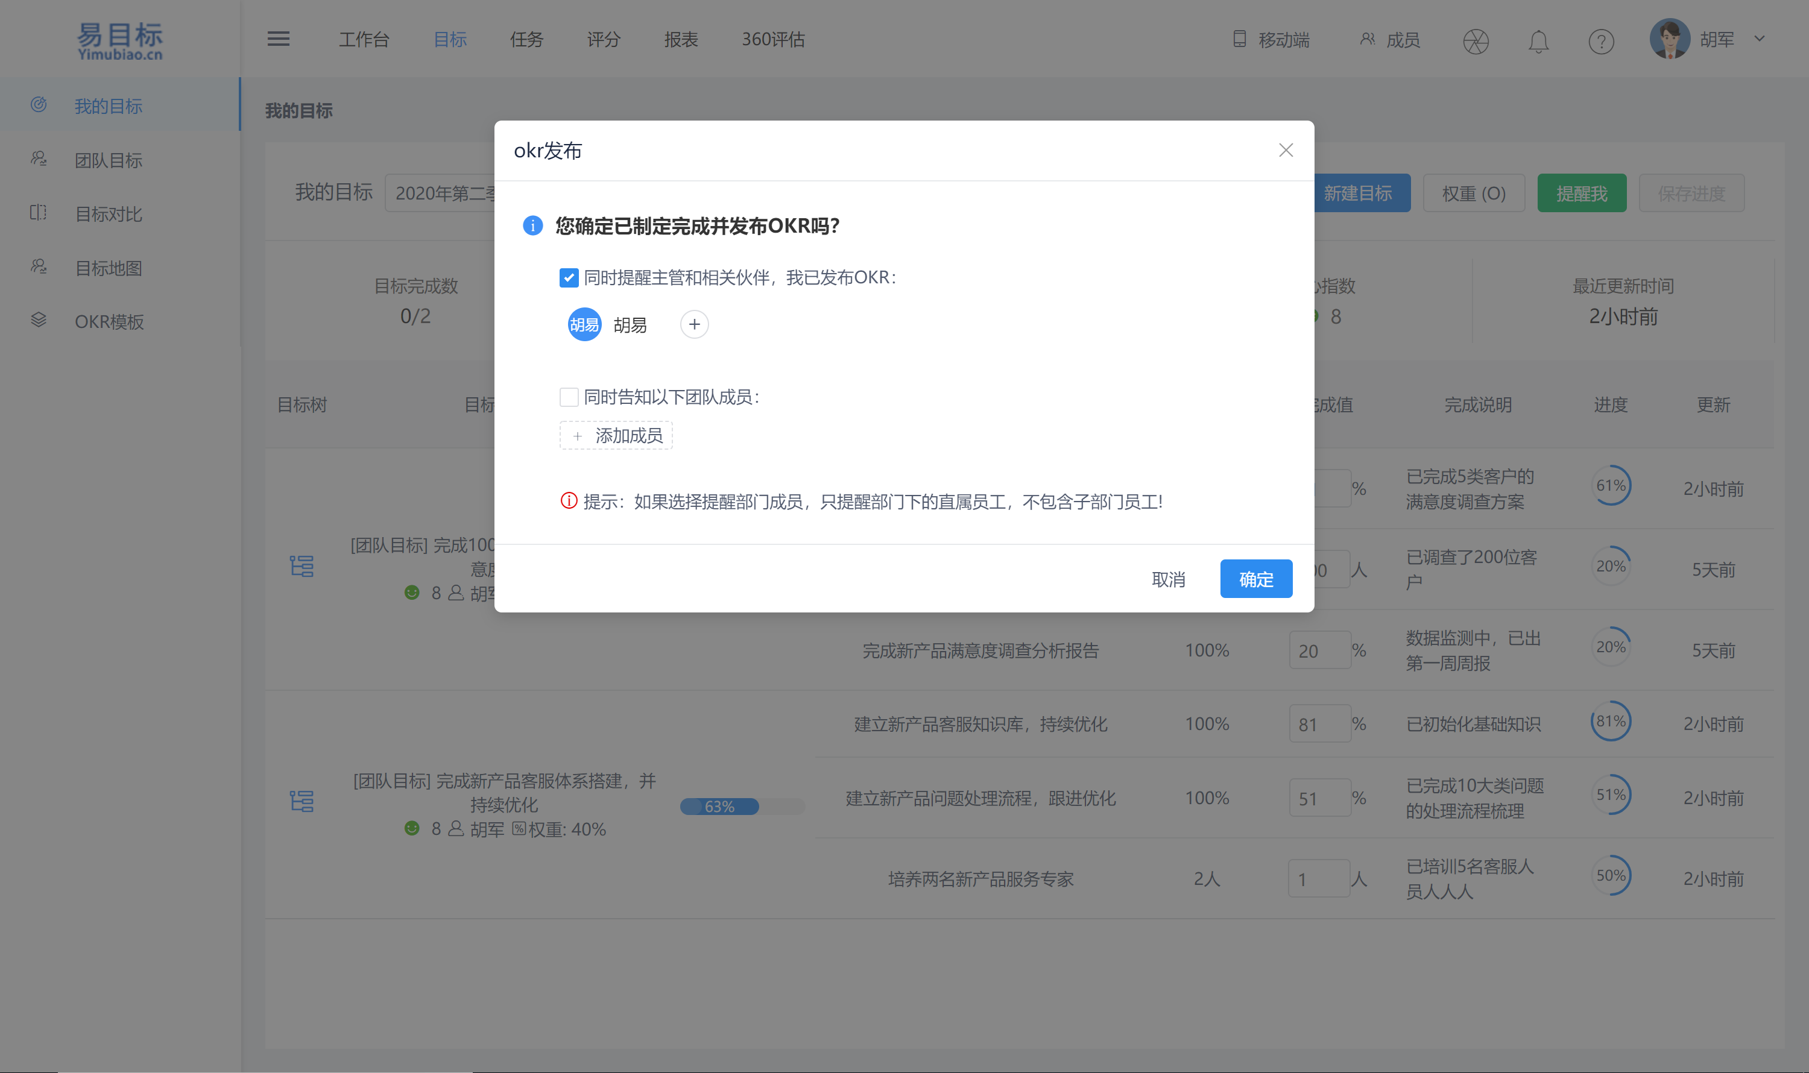Click the 我的目标 target sidebar icon
This screenshot has width=1809, height=1073.
39,105
